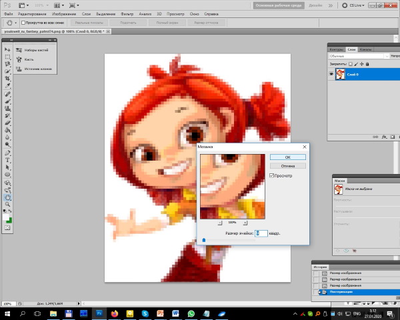Click the cell size input field
The width and height of the screenshot is (400, 320).
pos(261,233)
